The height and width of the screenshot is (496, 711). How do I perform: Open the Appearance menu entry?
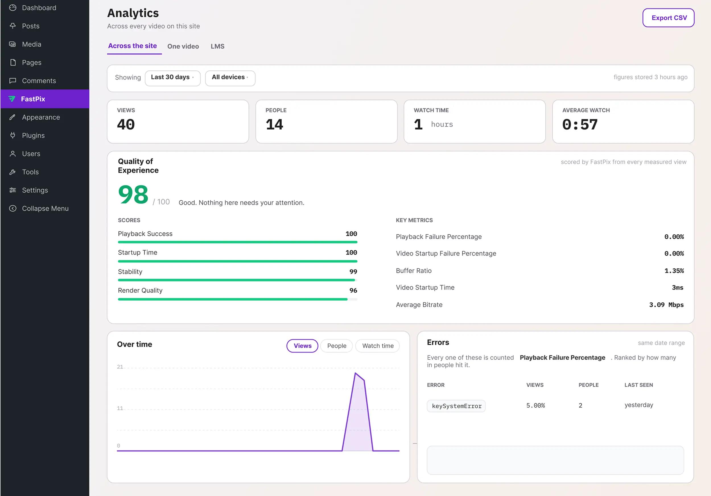45,117
